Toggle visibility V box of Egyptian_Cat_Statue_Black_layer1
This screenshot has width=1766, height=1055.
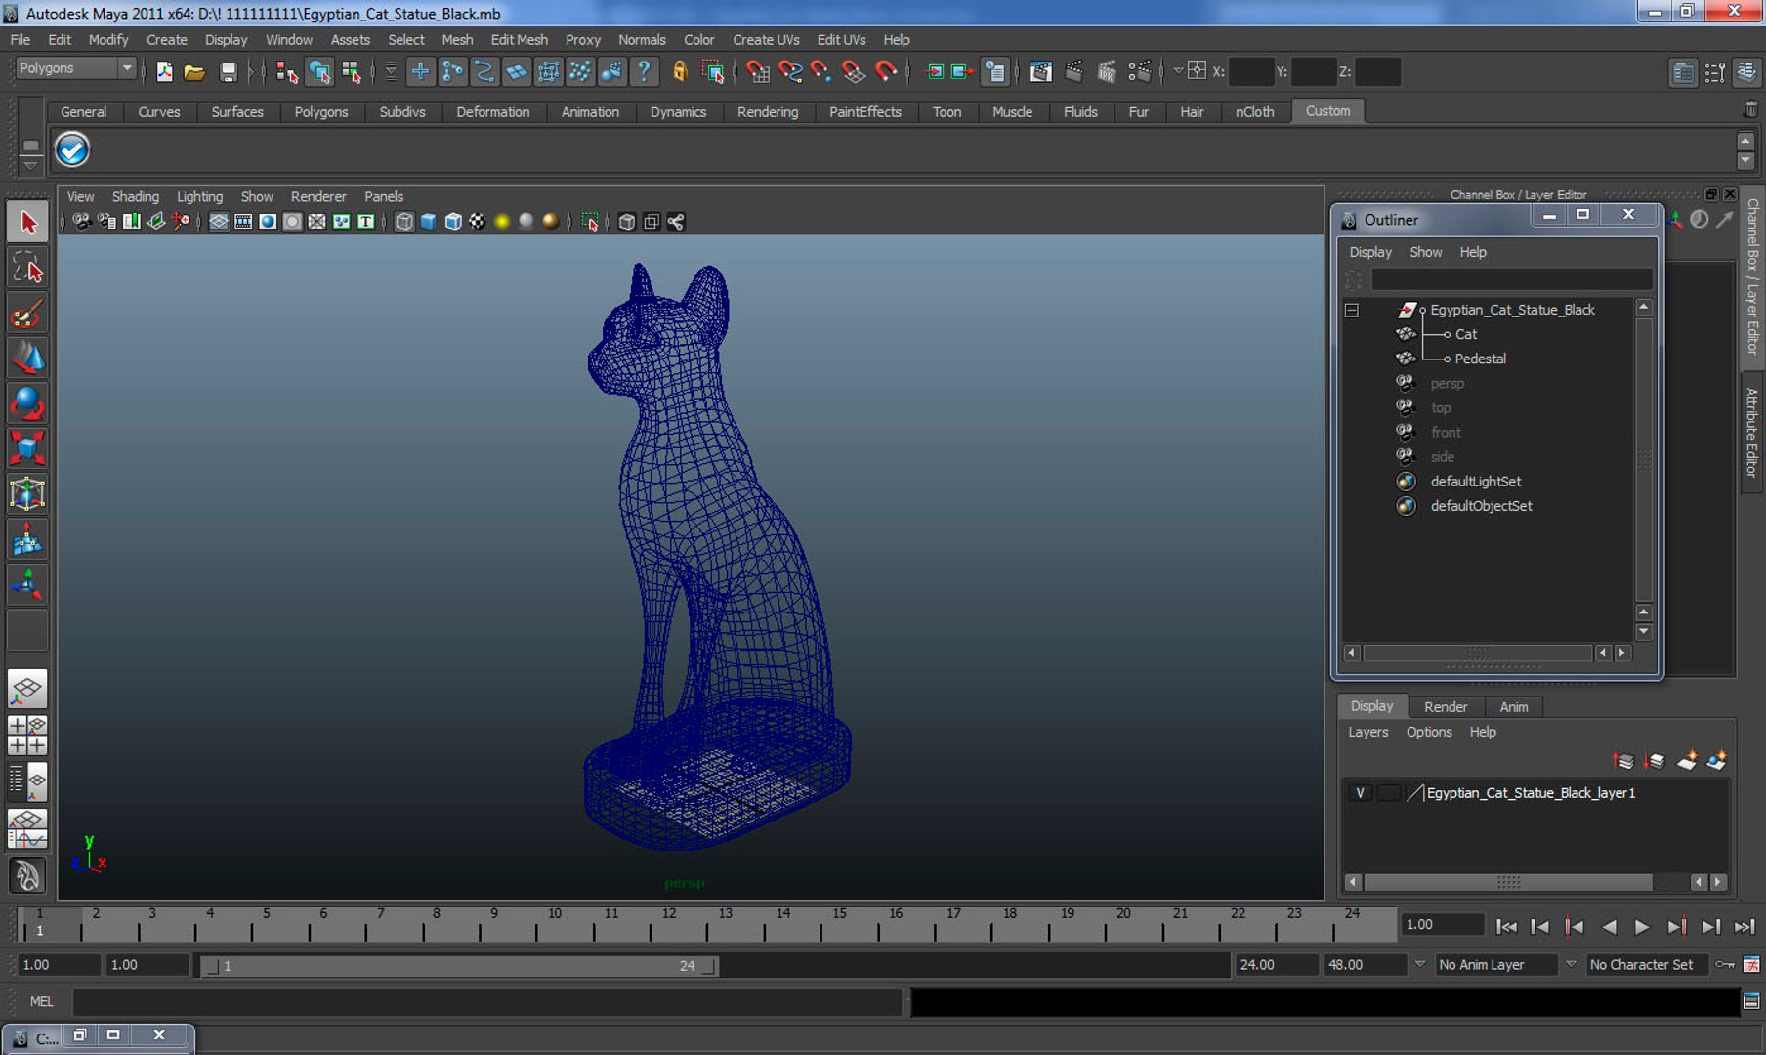1360,792
